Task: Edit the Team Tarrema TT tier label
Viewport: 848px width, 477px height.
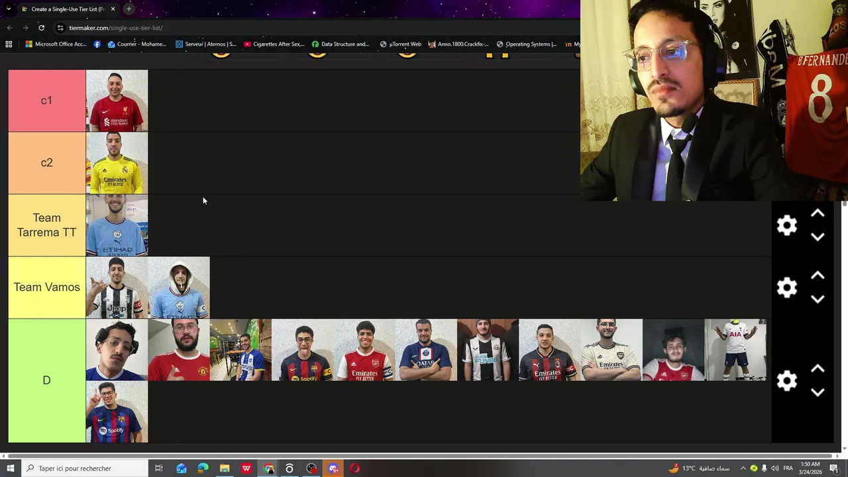Action: pyautogui.click(x=46, y=225)
